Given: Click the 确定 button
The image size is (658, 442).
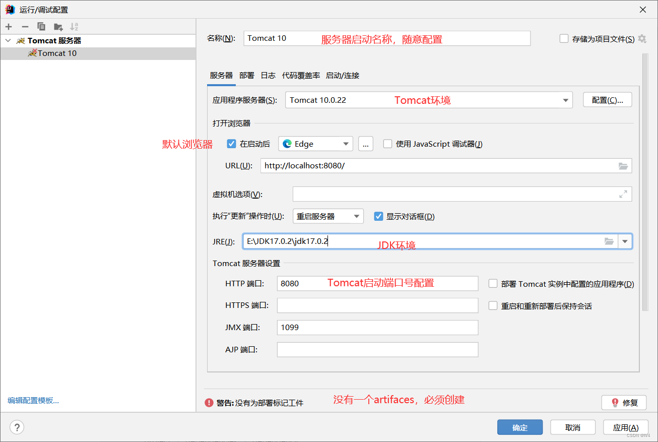Looking at the screenshot, I should [x=520, y=427].
